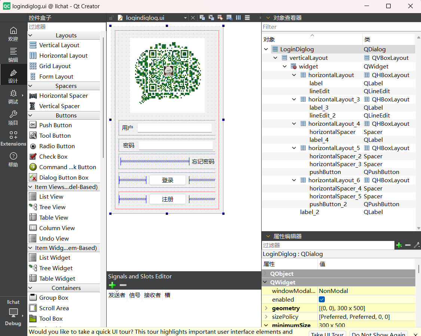Viewport: 421px width, 336px height.
Task: Click the 密码 line edit field on the form
Action: pyautogui.click(x=176, y=146)
